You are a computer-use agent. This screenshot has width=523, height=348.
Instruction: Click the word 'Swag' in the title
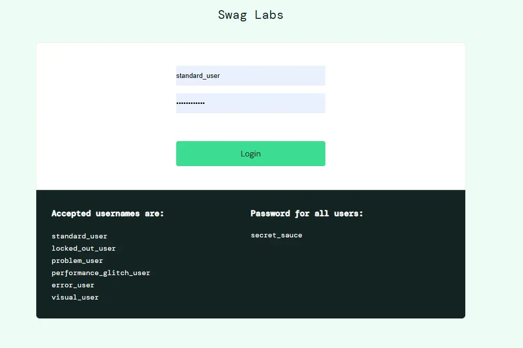[x=233, y=15]
